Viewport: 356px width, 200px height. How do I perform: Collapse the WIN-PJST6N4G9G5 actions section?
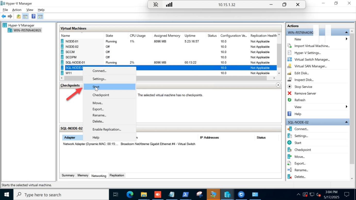[346, 32]
